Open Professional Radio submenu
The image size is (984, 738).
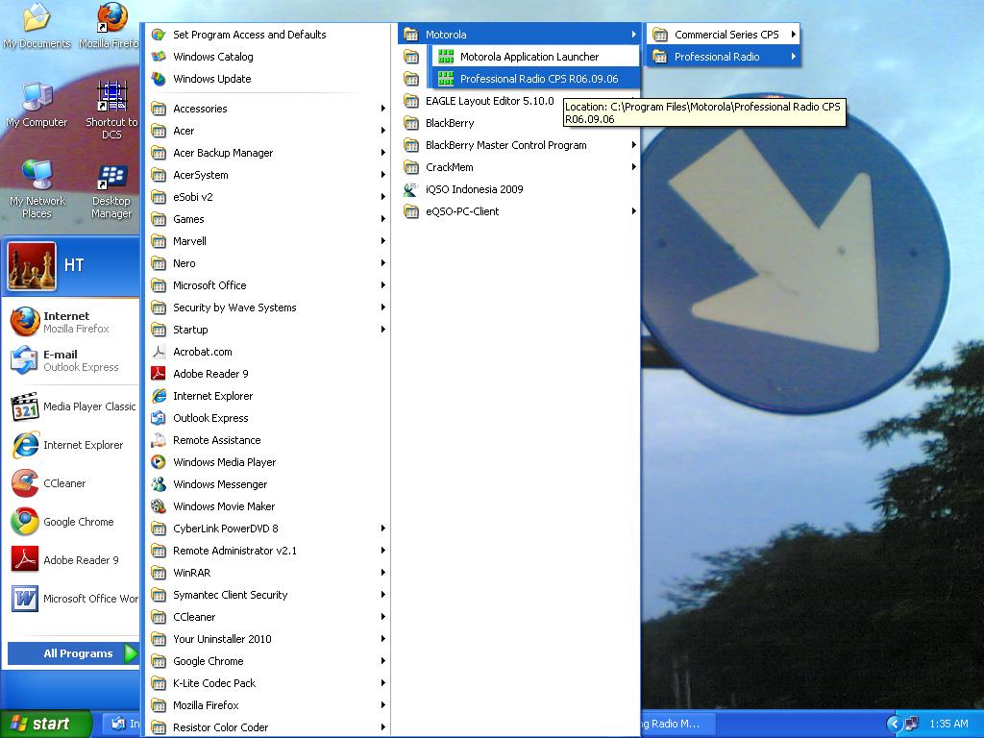[724, 57]
